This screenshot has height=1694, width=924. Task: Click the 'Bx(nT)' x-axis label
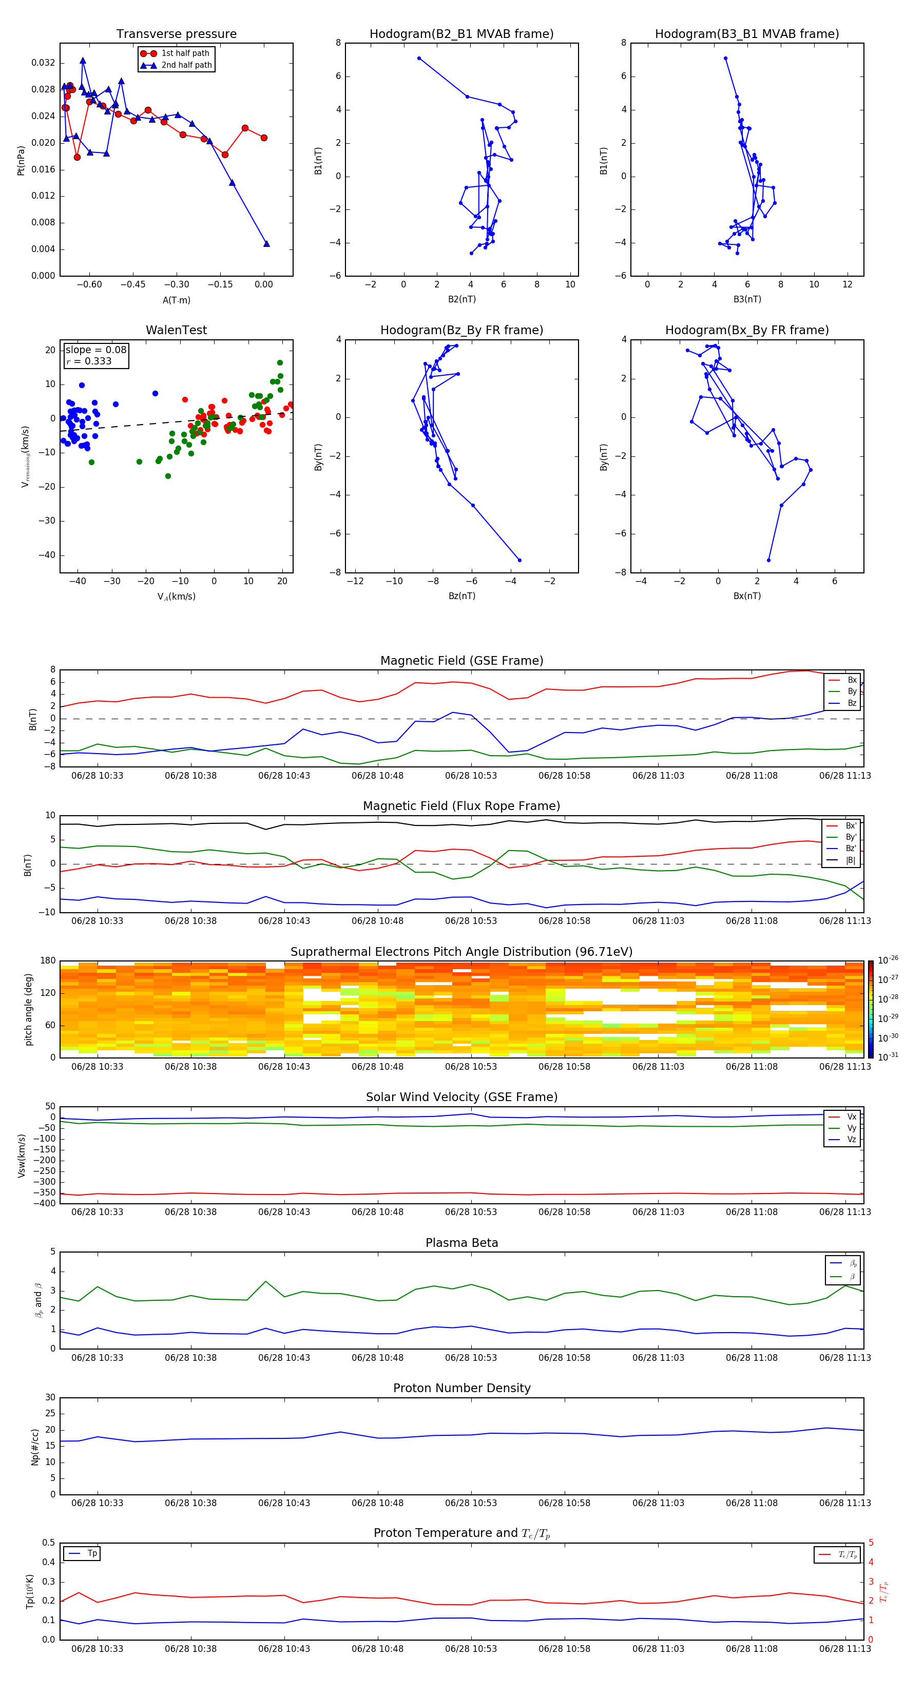point(747,596)
